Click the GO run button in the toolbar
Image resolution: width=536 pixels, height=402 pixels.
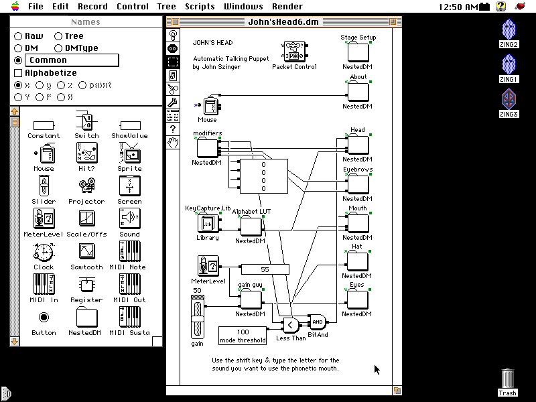173,48
